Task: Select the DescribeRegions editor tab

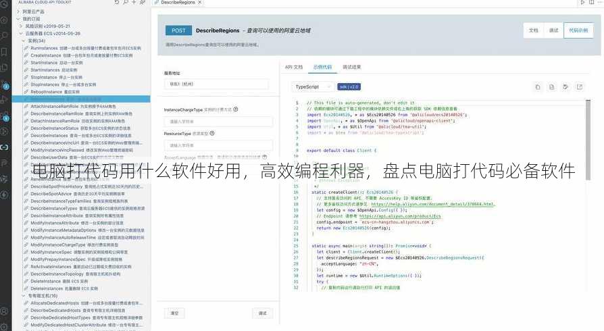Action: pyautogui.click(x=178, y=2)
